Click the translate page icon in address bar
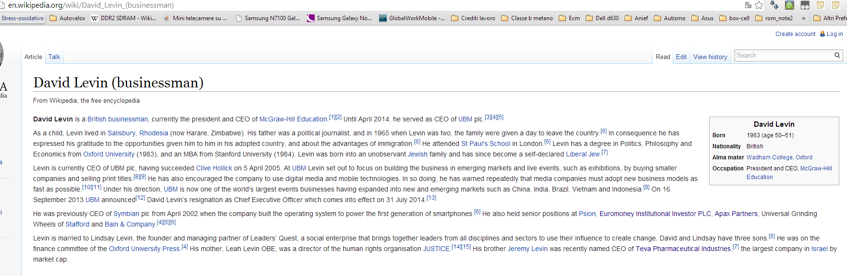Image resolution: width=847 pixels, height=276 pixels. [748, 5]
